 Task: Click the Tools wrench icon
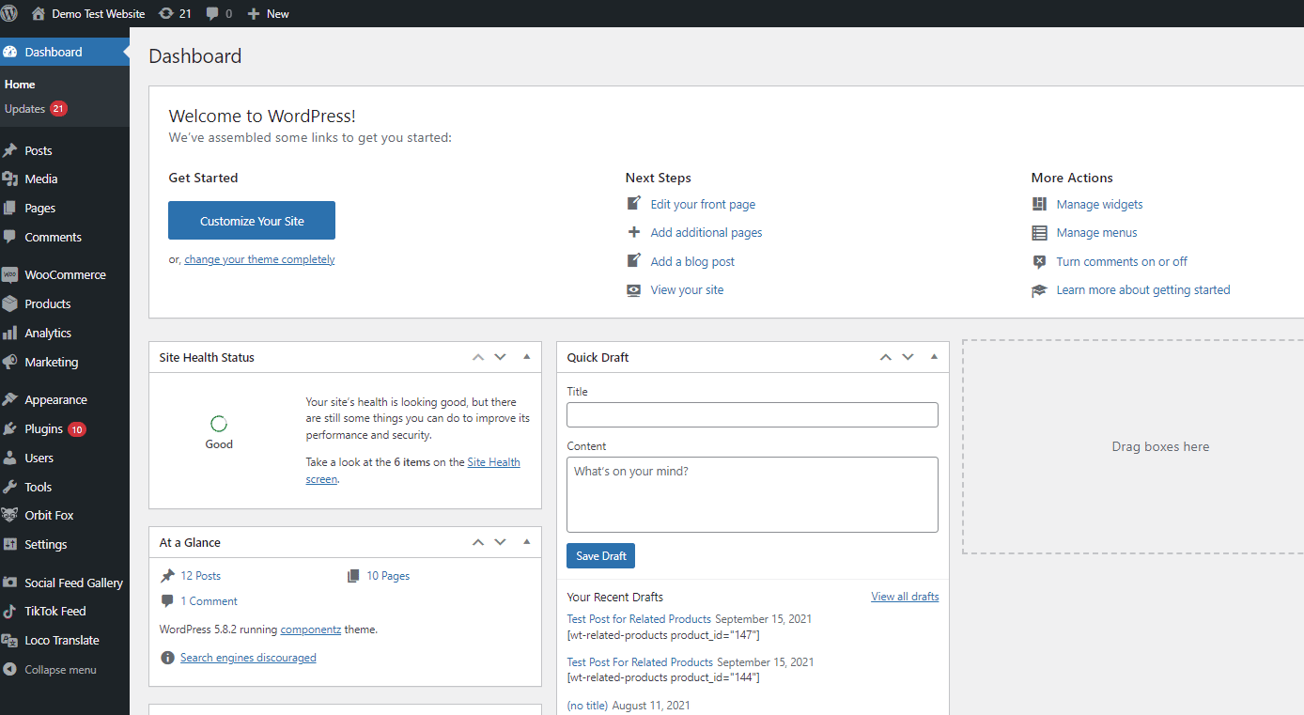[x=10, y=487]
